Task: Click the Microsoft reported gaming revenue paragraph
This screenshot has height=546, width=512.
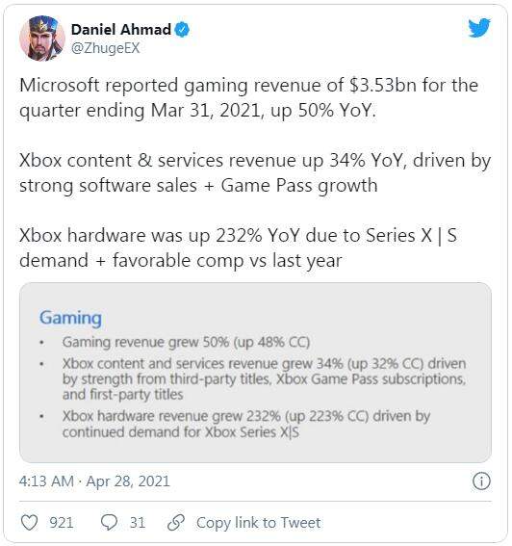Action: point(248,98)
